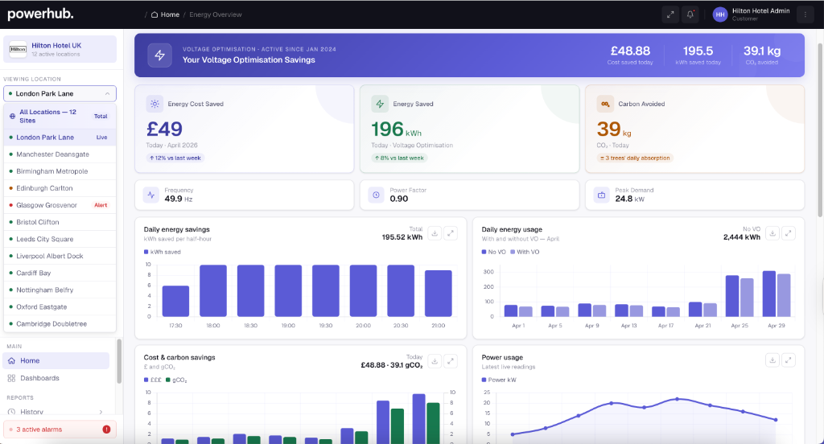Open the three-dot user menu
824x444 pixels.
pos(805,14)
